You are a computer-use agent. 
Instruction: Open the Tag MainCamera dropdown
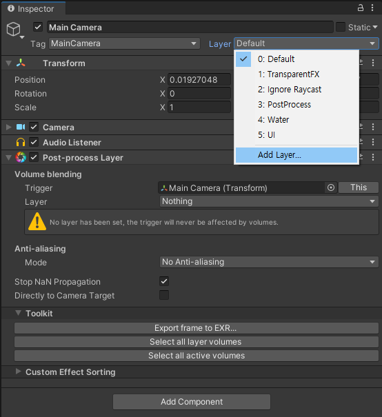(x=124, y=43)
